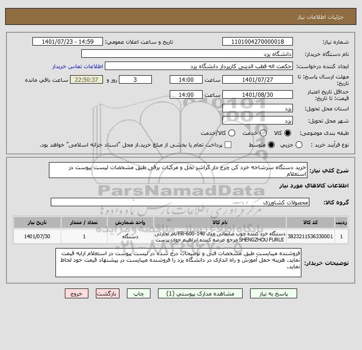Image resolution: width=362 pixels, height=350 pixels.
Task: Click the تاریخ نیاز column header
Action: [37, 222]
